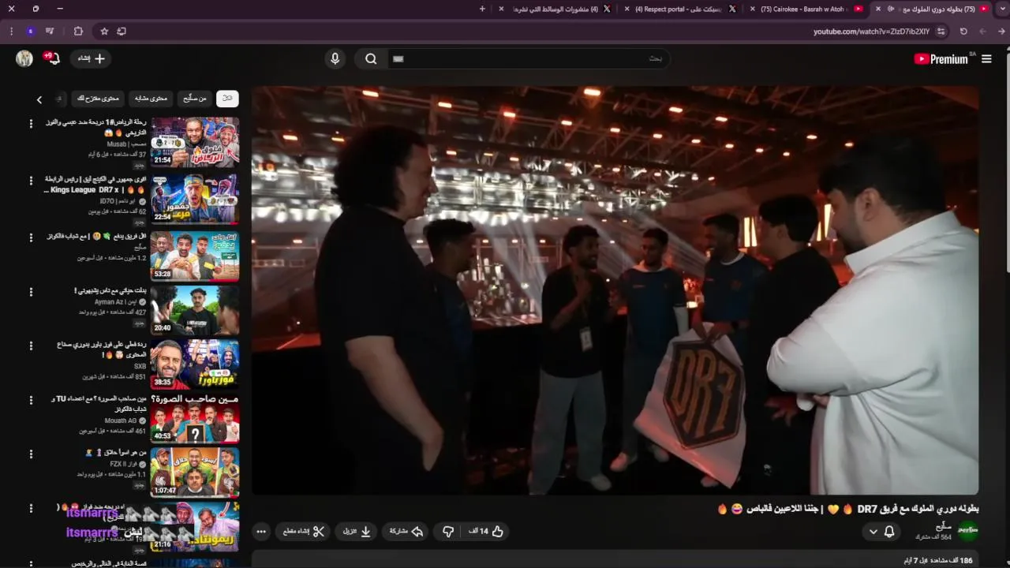Viewport: 1010px width, 568px height.
Task: Open the 53:28 video thumbnail
Action: (195, 256)
